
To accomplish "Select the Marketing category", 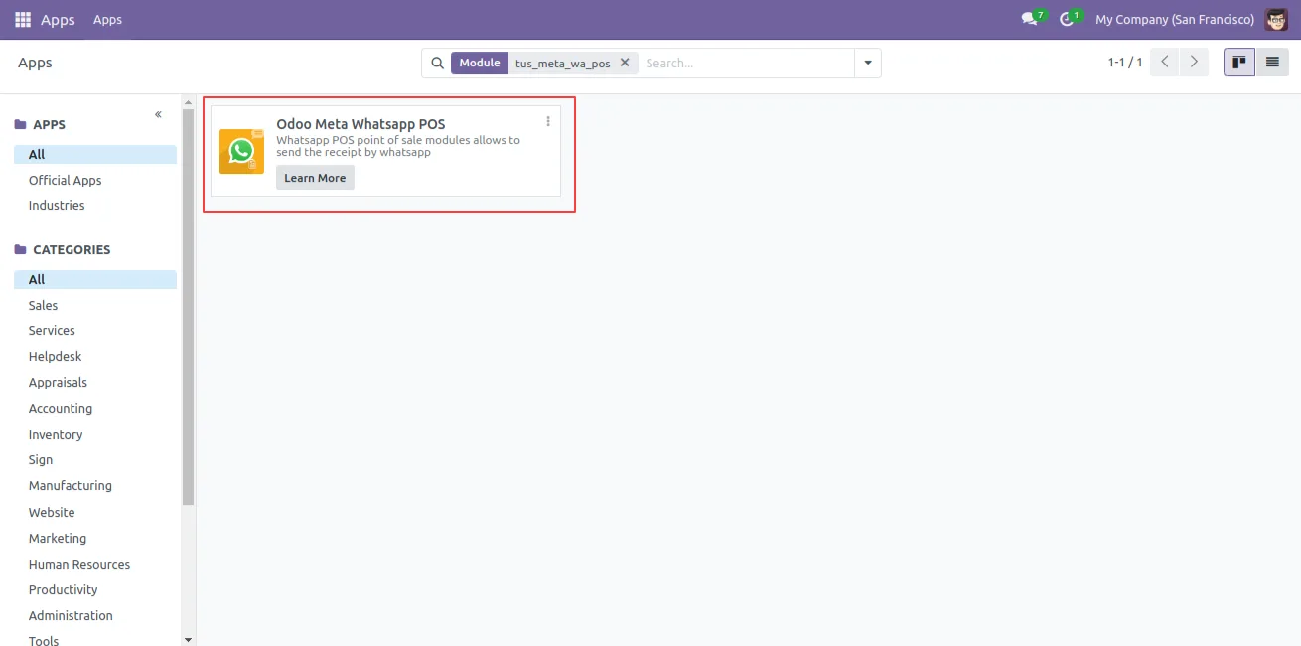I will 95,538.
